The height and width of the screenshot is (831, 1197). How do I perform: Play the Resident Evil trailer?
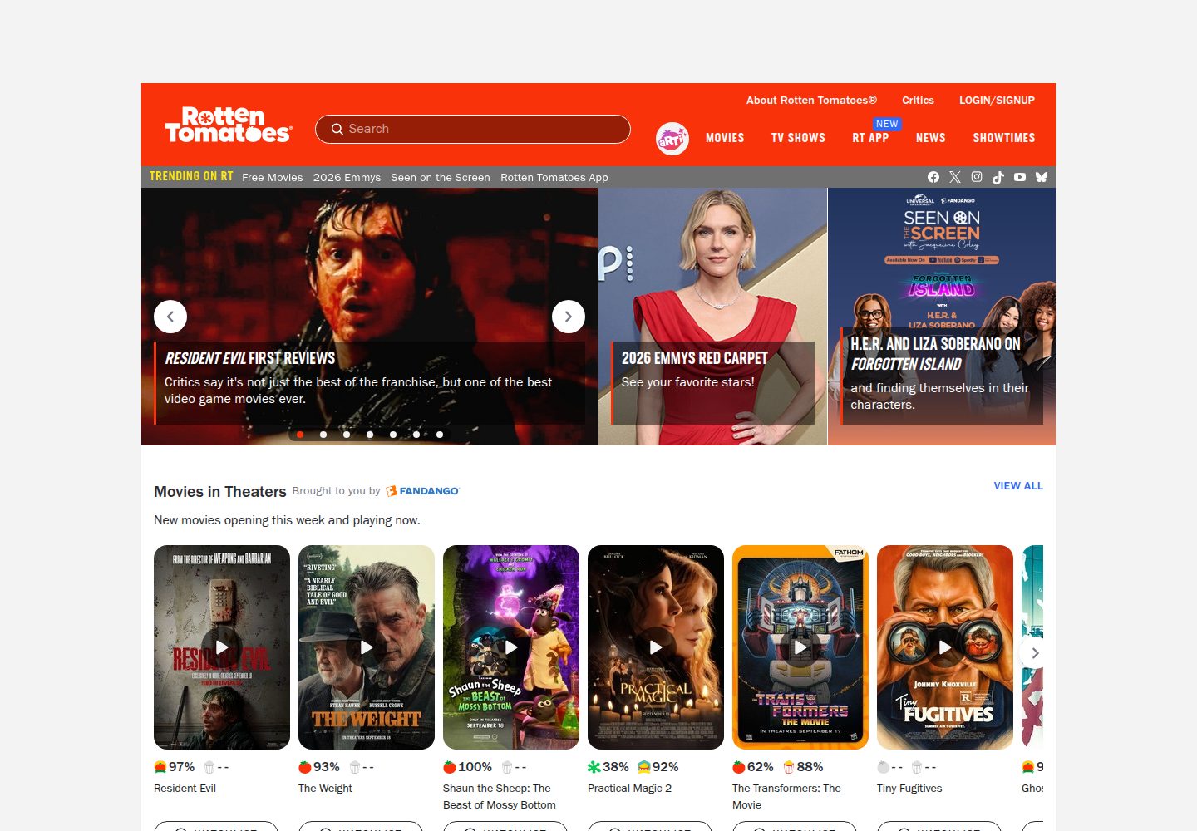(222, 647)
